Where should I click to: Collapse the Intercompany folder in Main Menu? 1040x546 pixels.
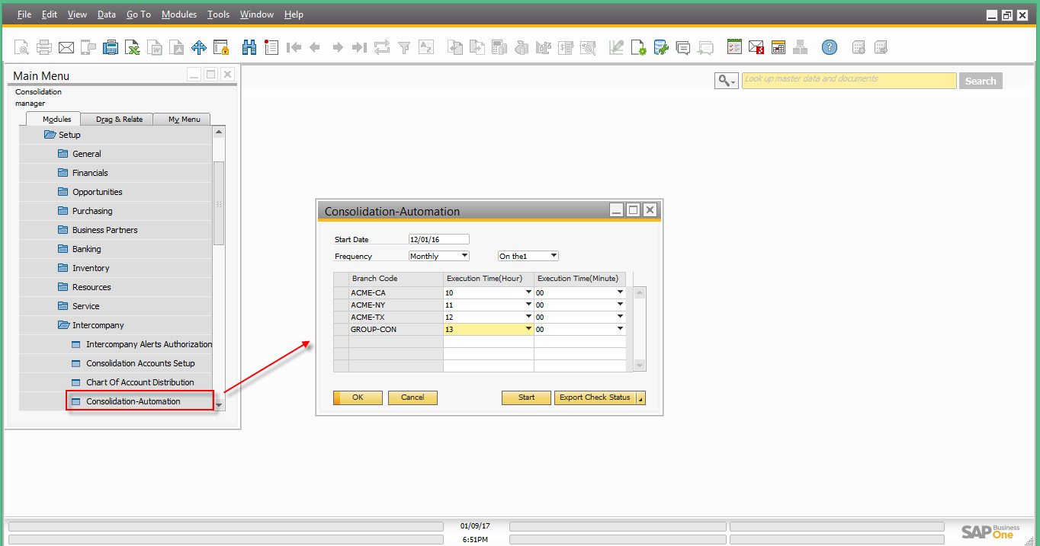64,325
